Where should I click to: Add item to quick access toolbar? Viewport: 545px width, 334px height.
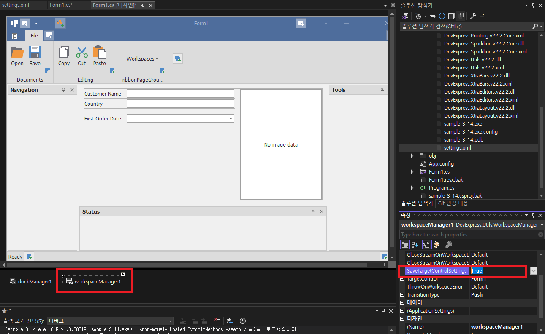coord(25,23)
